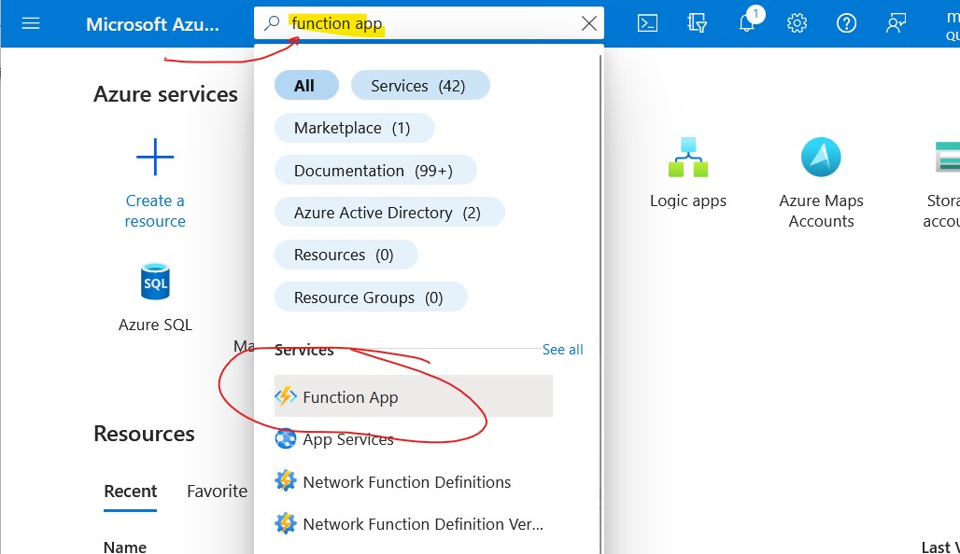Filter by Azure Active Directory (2)
This screenshot has height=554, width=960.
tap(389, 213)
